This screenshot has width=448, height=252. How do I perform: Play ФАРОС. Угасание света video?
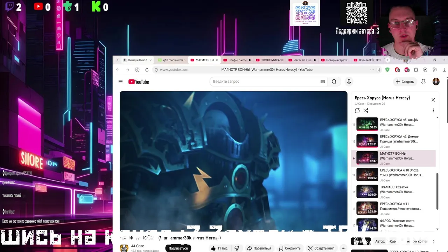click(394, 224)
